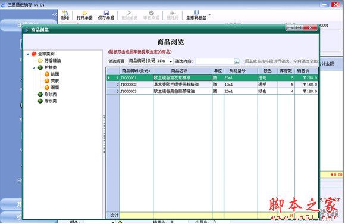This screenshot has width=345, height=224.
Task: Minimize the 商品浏览 dialog
Action: [x=290, y=27]
